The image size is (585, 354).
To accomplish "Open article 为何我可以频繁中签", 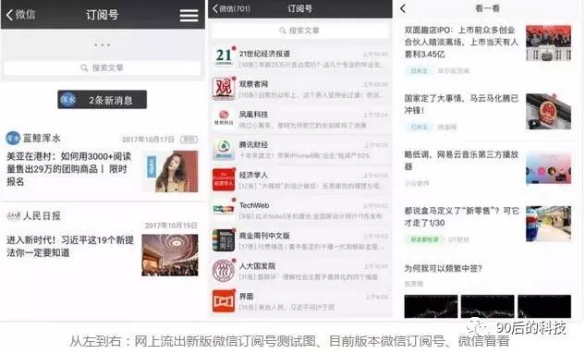I will click(444, 268).
